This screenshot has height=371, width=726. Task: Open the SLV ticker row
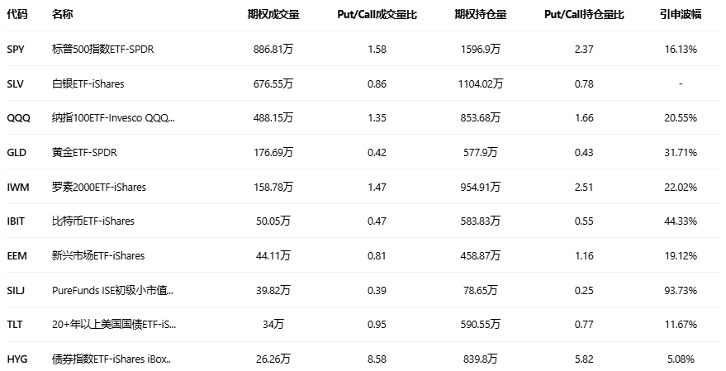pyautogui.click(x=17, y=83)
